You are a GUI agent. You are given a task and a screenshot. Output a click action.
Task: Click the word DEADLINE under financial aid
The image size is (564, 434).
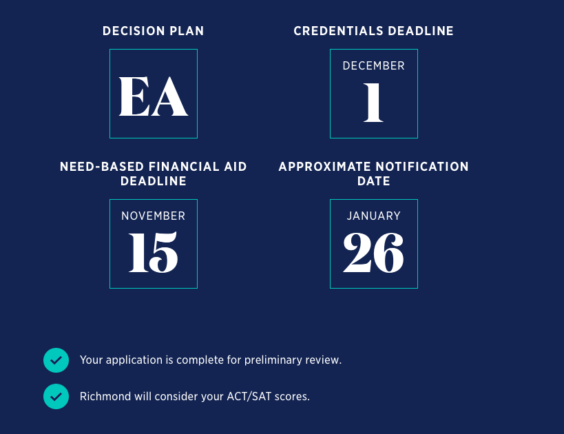point(154,181)
